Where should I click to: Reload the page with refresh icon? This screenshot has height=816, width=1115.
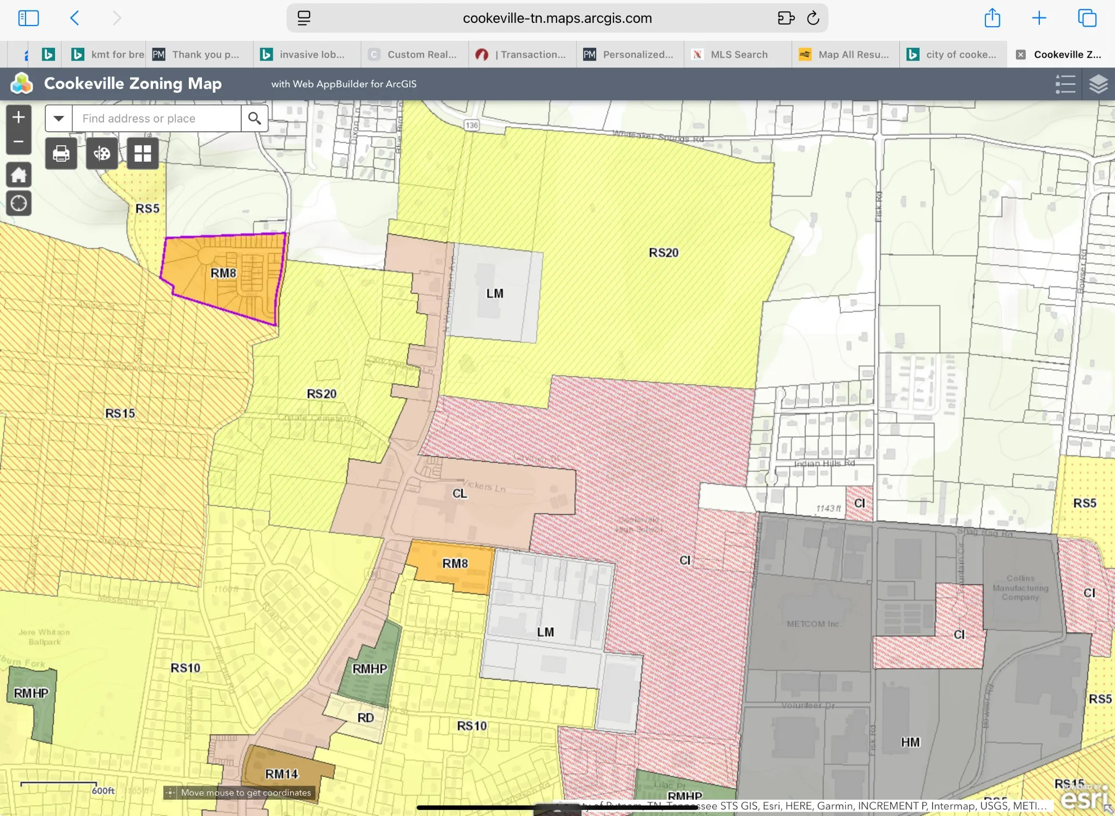point(813,18)
